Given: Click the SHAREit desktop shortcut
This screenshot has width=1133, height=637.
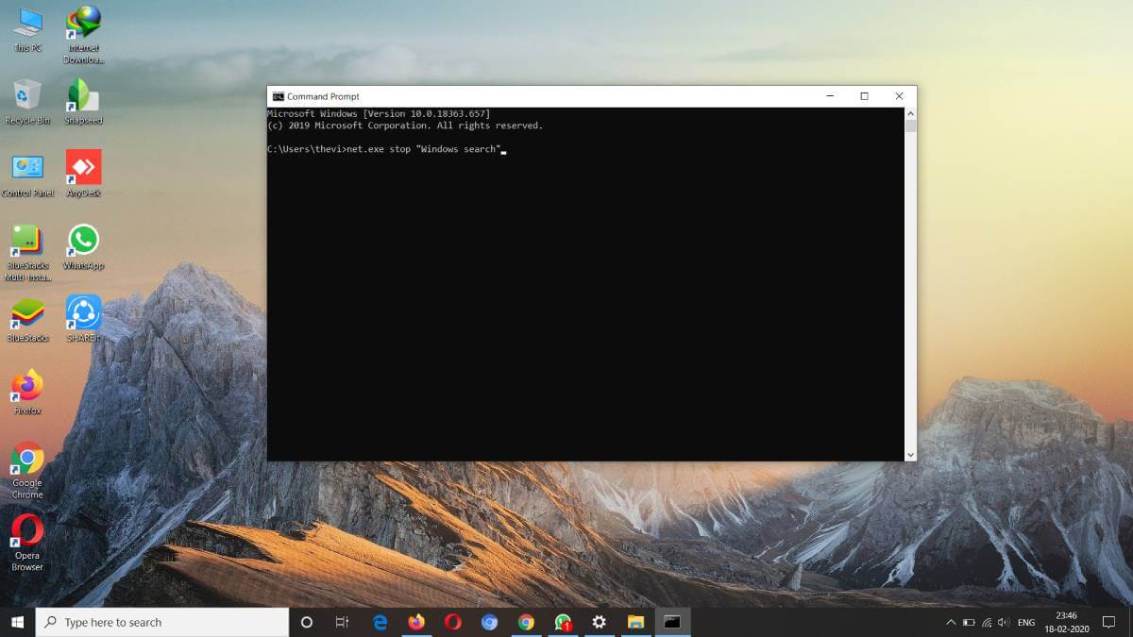Looking at the screenshot, I should point(83,315).
